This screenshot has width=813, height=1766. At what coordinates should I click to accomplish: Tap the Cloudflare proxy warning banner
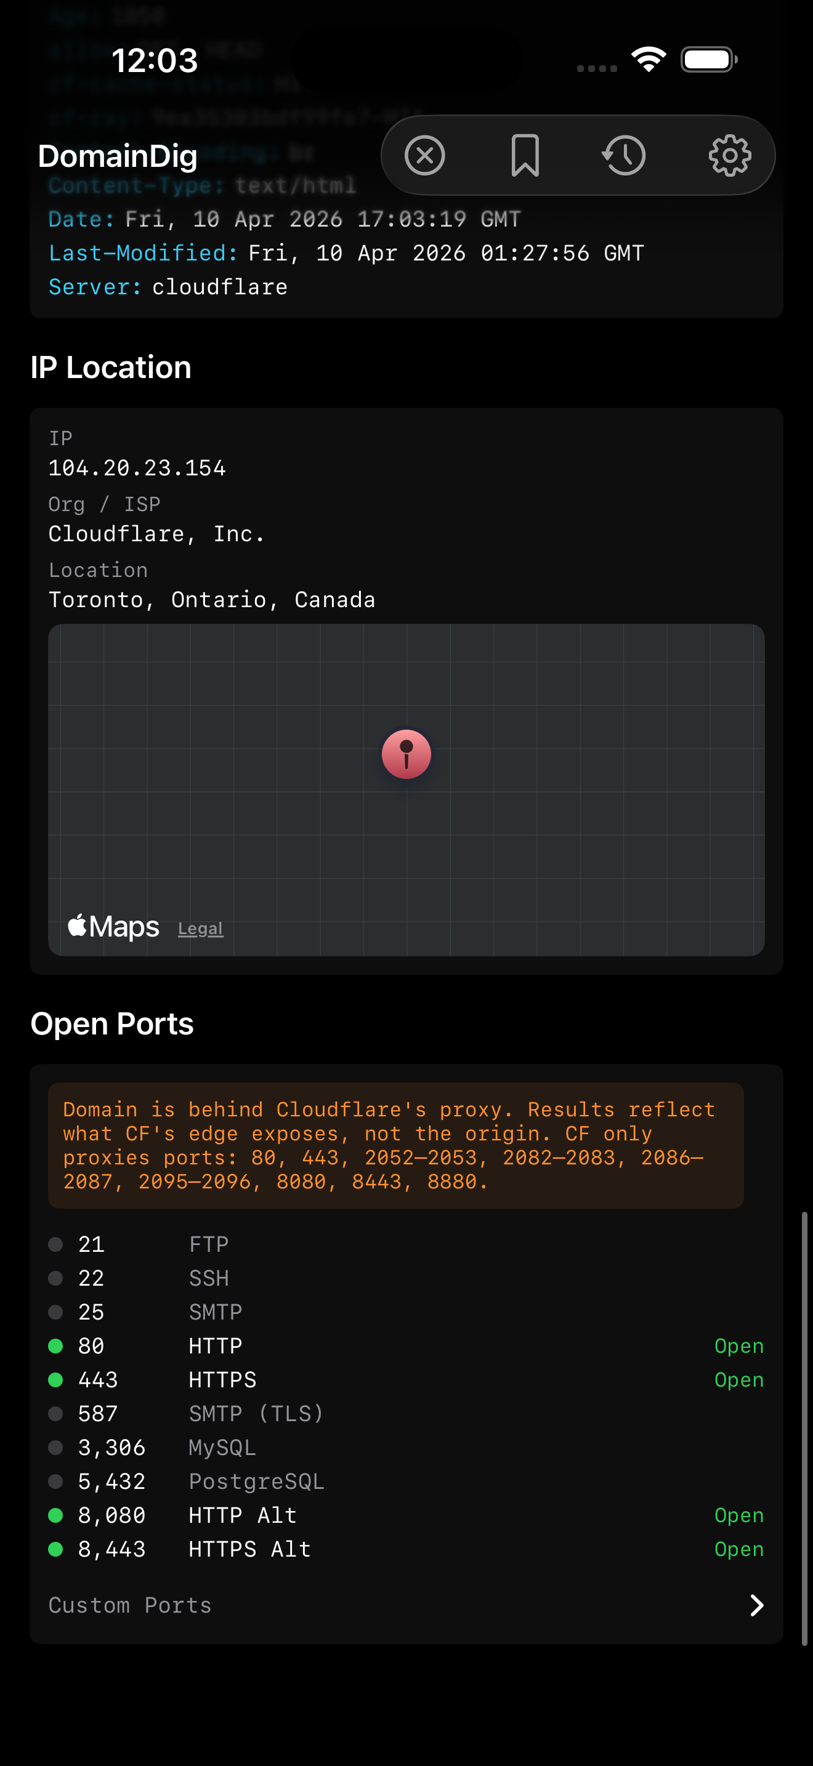395,1145
